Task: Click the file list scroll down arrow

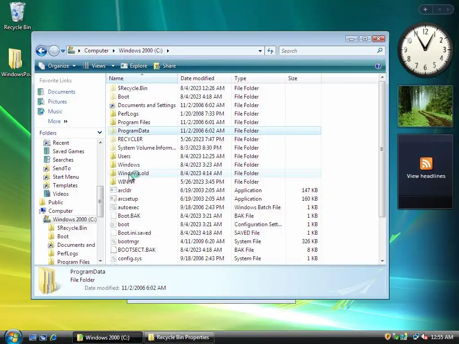Action: coord(382,261)
